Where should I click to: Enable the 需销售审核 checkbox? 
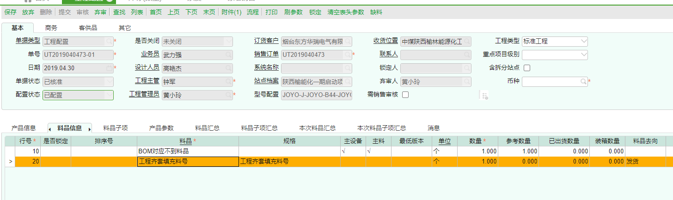pyautogui.click(x=405, y=95)
